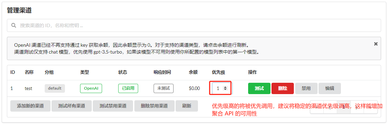Click 测试禁用渠道 button
The height and width of the screenshot is (125, 388).
click(113, 106)
